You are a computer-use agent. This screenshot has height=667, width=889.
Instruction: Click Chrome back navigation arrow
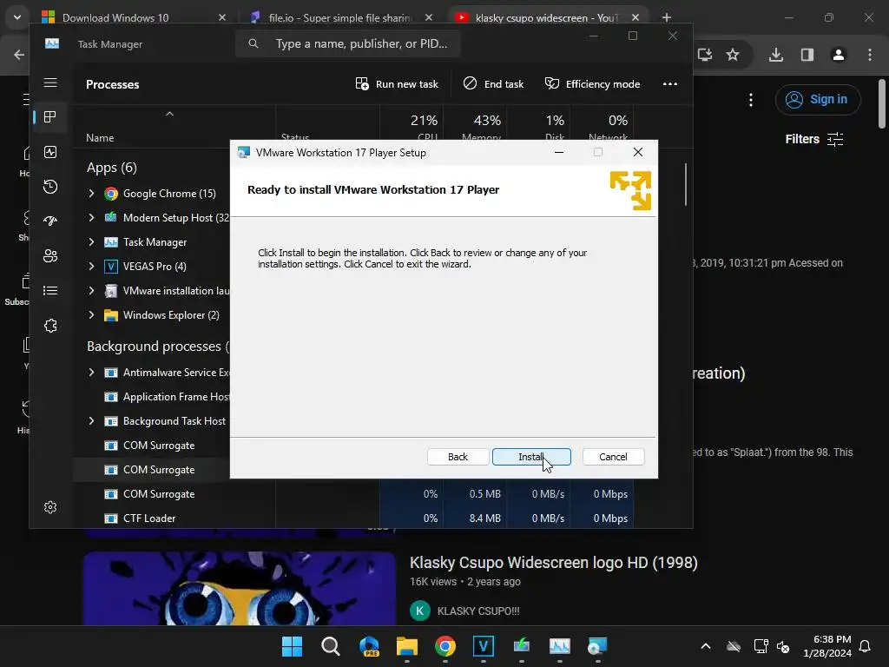point(19,55)
